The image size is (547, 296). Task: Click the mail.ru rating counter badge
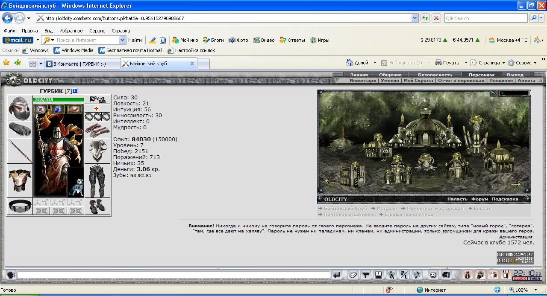[515, 258]
